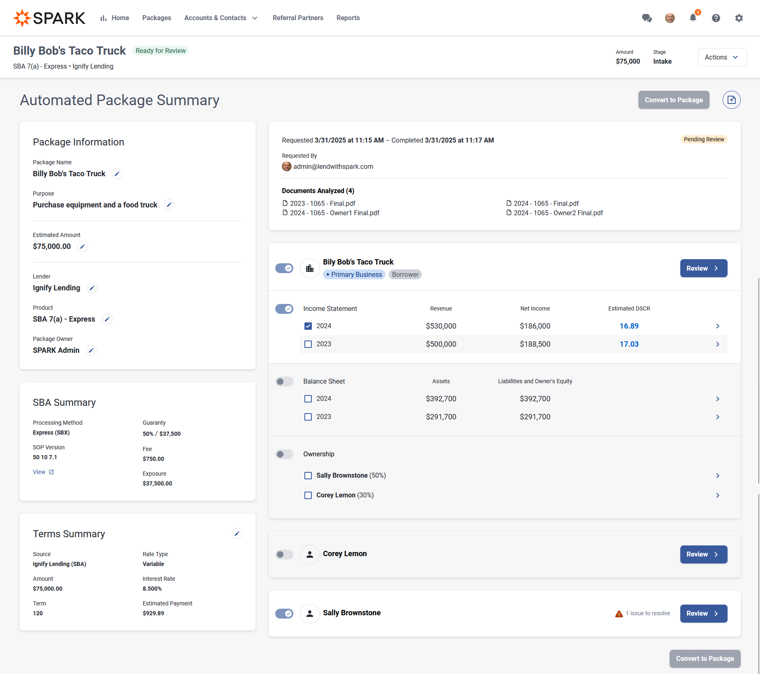Screen dimensions: 760x674
Task: Open the chat messages icon
Action: point(647,18)
